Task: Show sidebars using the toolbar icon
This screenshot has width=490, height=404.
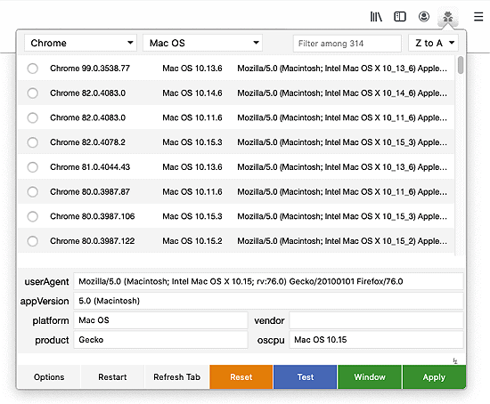Action: click(400, 17)
